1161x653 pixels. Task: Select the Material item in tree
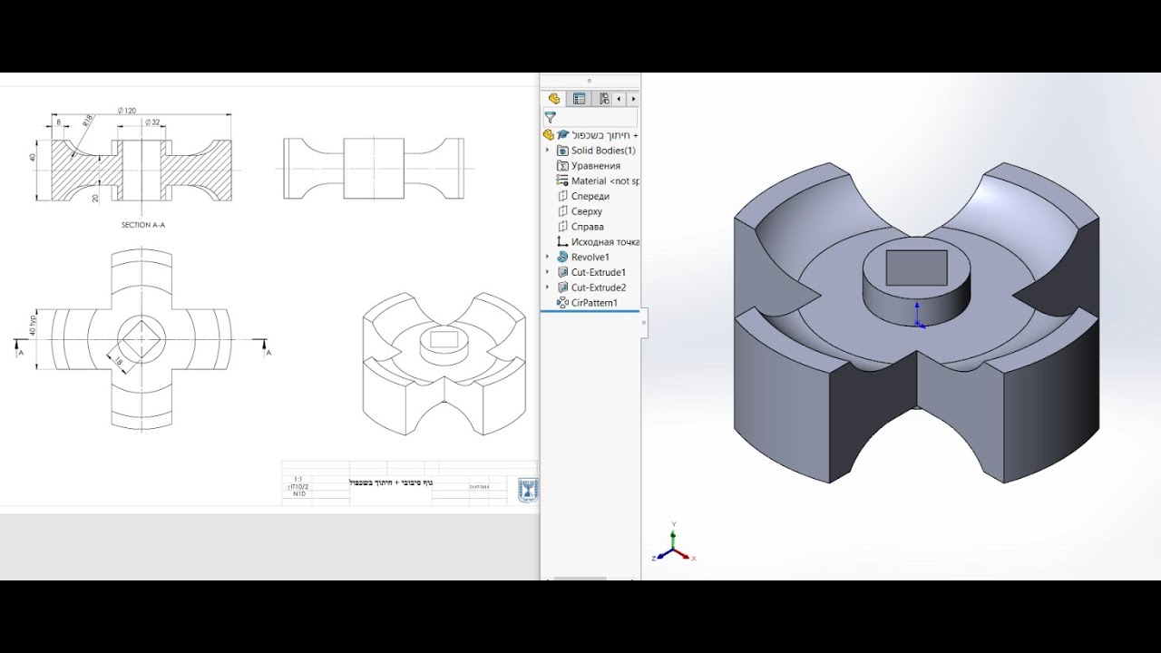pyautogui.click(x=605, y=181)
